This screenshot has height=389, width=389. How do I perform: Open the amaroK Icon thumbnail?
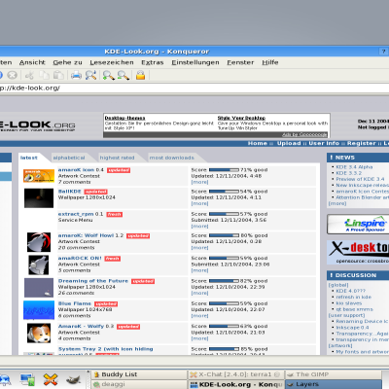39,176
